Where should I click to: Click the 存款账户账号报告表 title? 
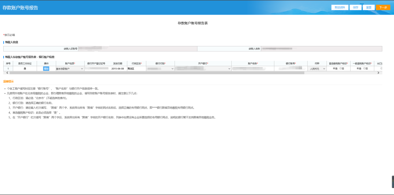pyautogui.click(x=193, y=23)
